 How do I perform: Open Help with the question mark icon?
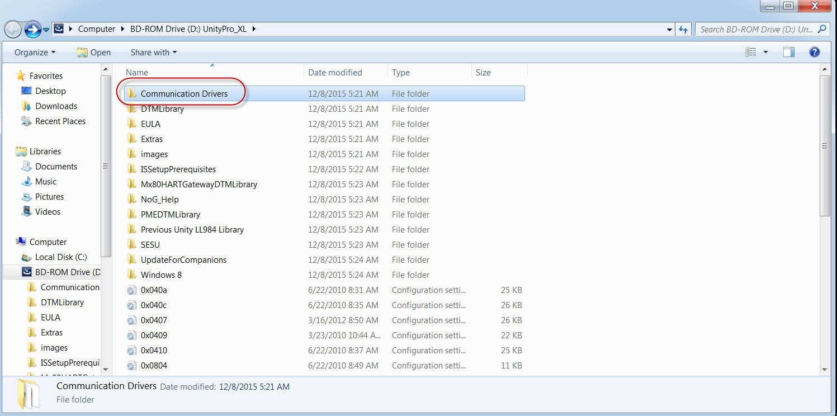(815, 52)
